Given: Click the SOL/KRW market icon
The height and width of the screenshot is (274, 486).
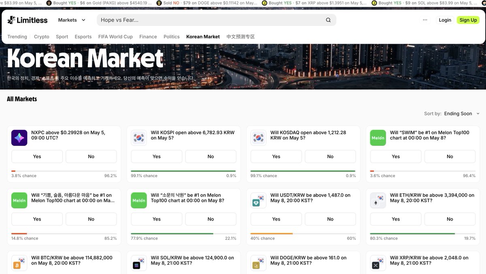Looking at the screenshot, I should pyautogui.click(x=139, y=263).
